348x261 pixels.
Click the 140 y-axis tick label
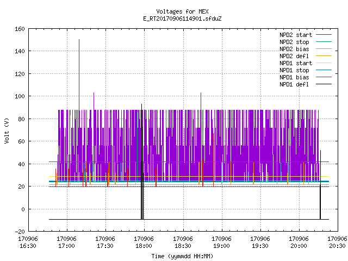coord(20,51)
